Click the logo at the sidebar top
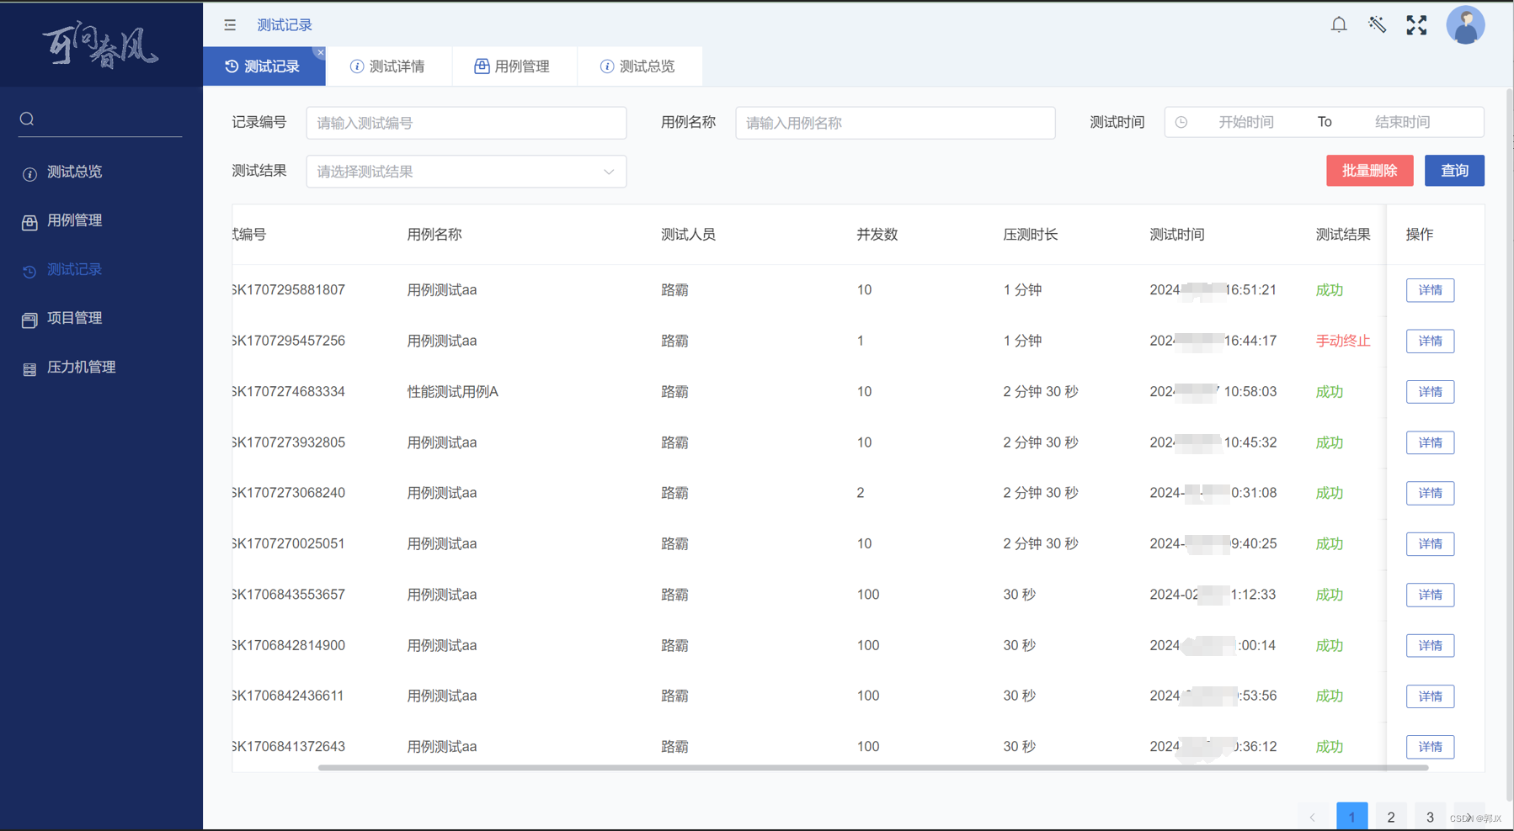The width and height of the screenshot is (1514, 831). tap(100, 45)
